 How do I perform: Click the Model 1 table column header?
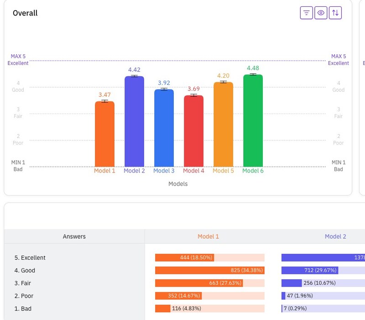point(209,236)
